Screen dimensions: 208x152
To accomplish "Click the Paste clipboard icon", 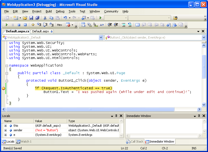I will (x=57, y=18).
